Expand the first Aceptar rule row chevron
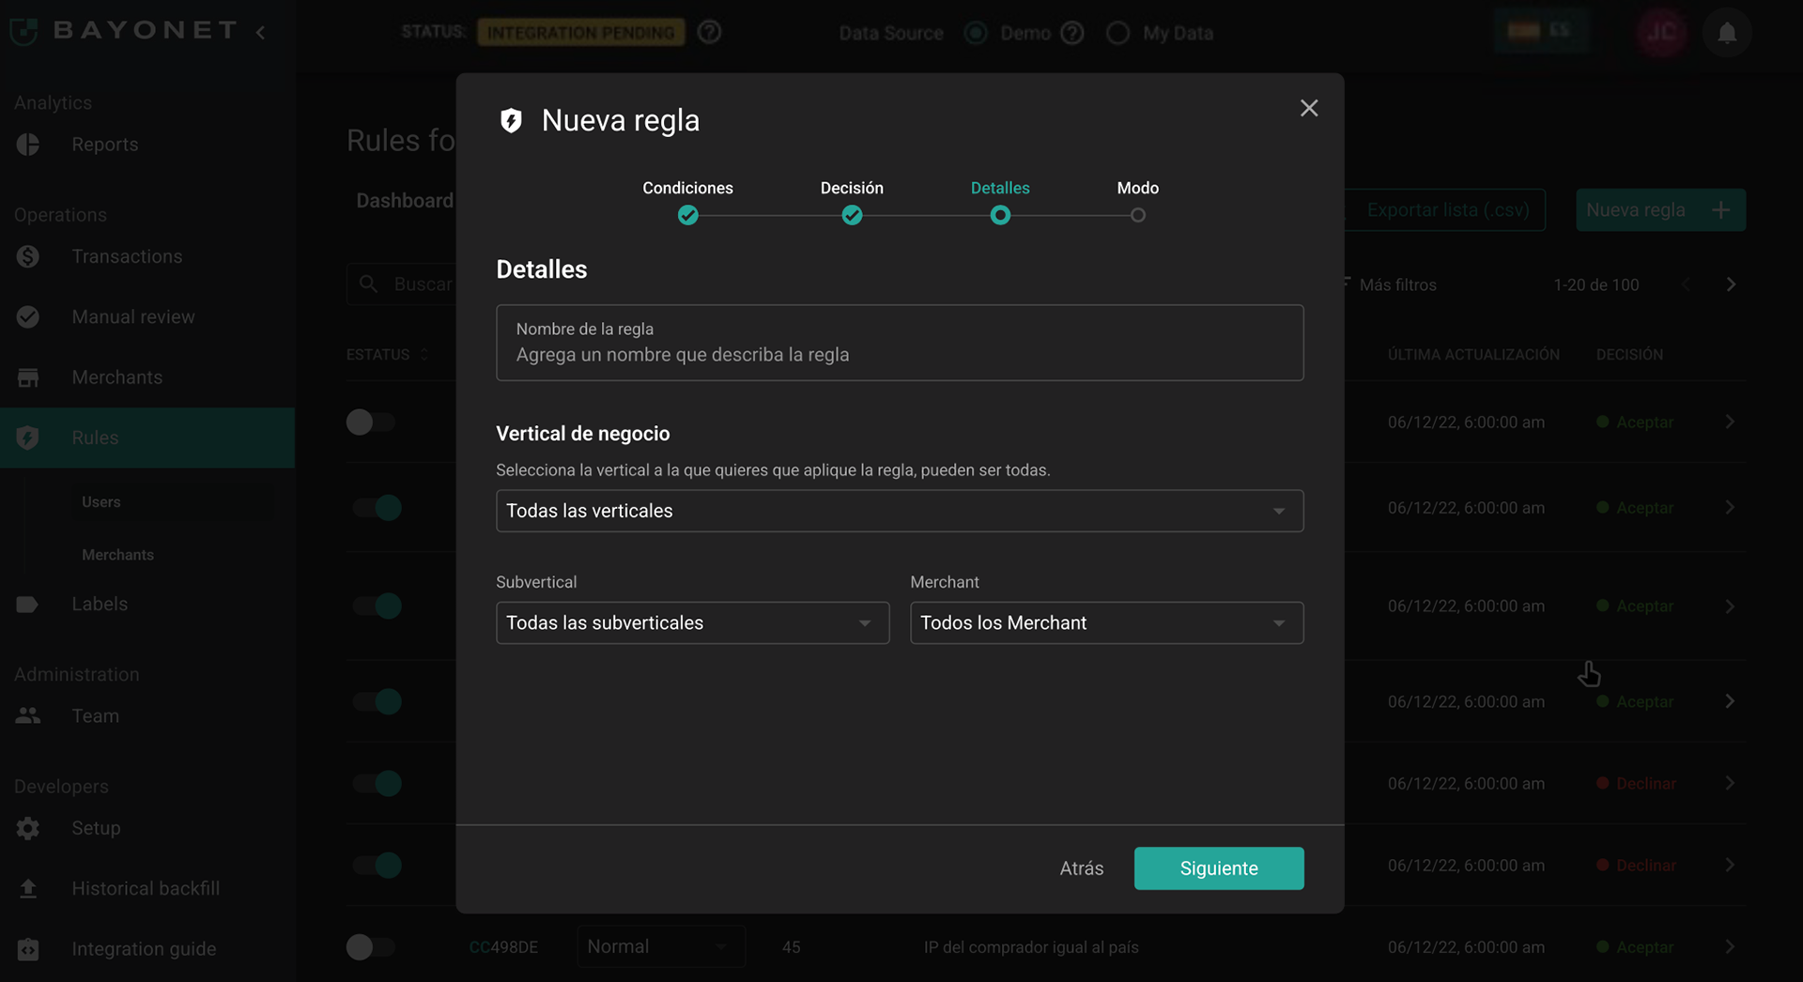Viewport: 1803px width, 982px height. (1729, 422)
